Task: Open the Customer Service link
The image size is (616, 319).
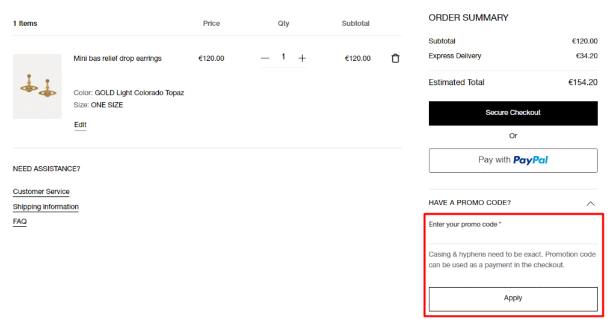Action: 41,191
